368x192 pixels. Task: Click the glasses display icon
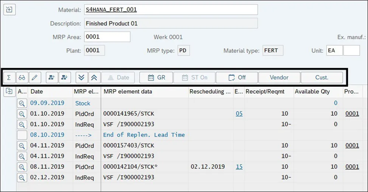click(22, 77)
